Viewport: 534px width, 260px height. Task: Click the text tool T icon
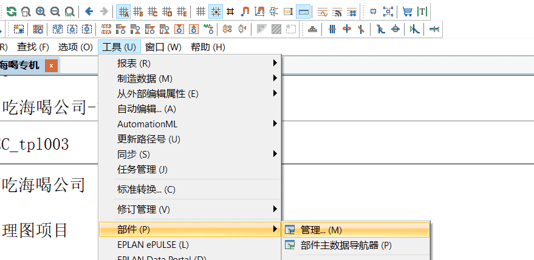coord(422,11)
